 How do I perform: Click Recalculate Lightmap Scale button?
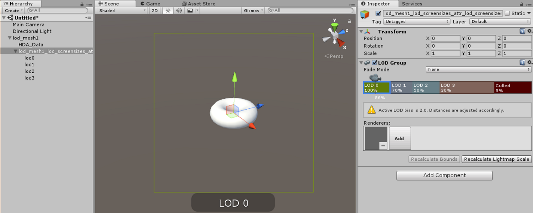(x=496, y=159)
